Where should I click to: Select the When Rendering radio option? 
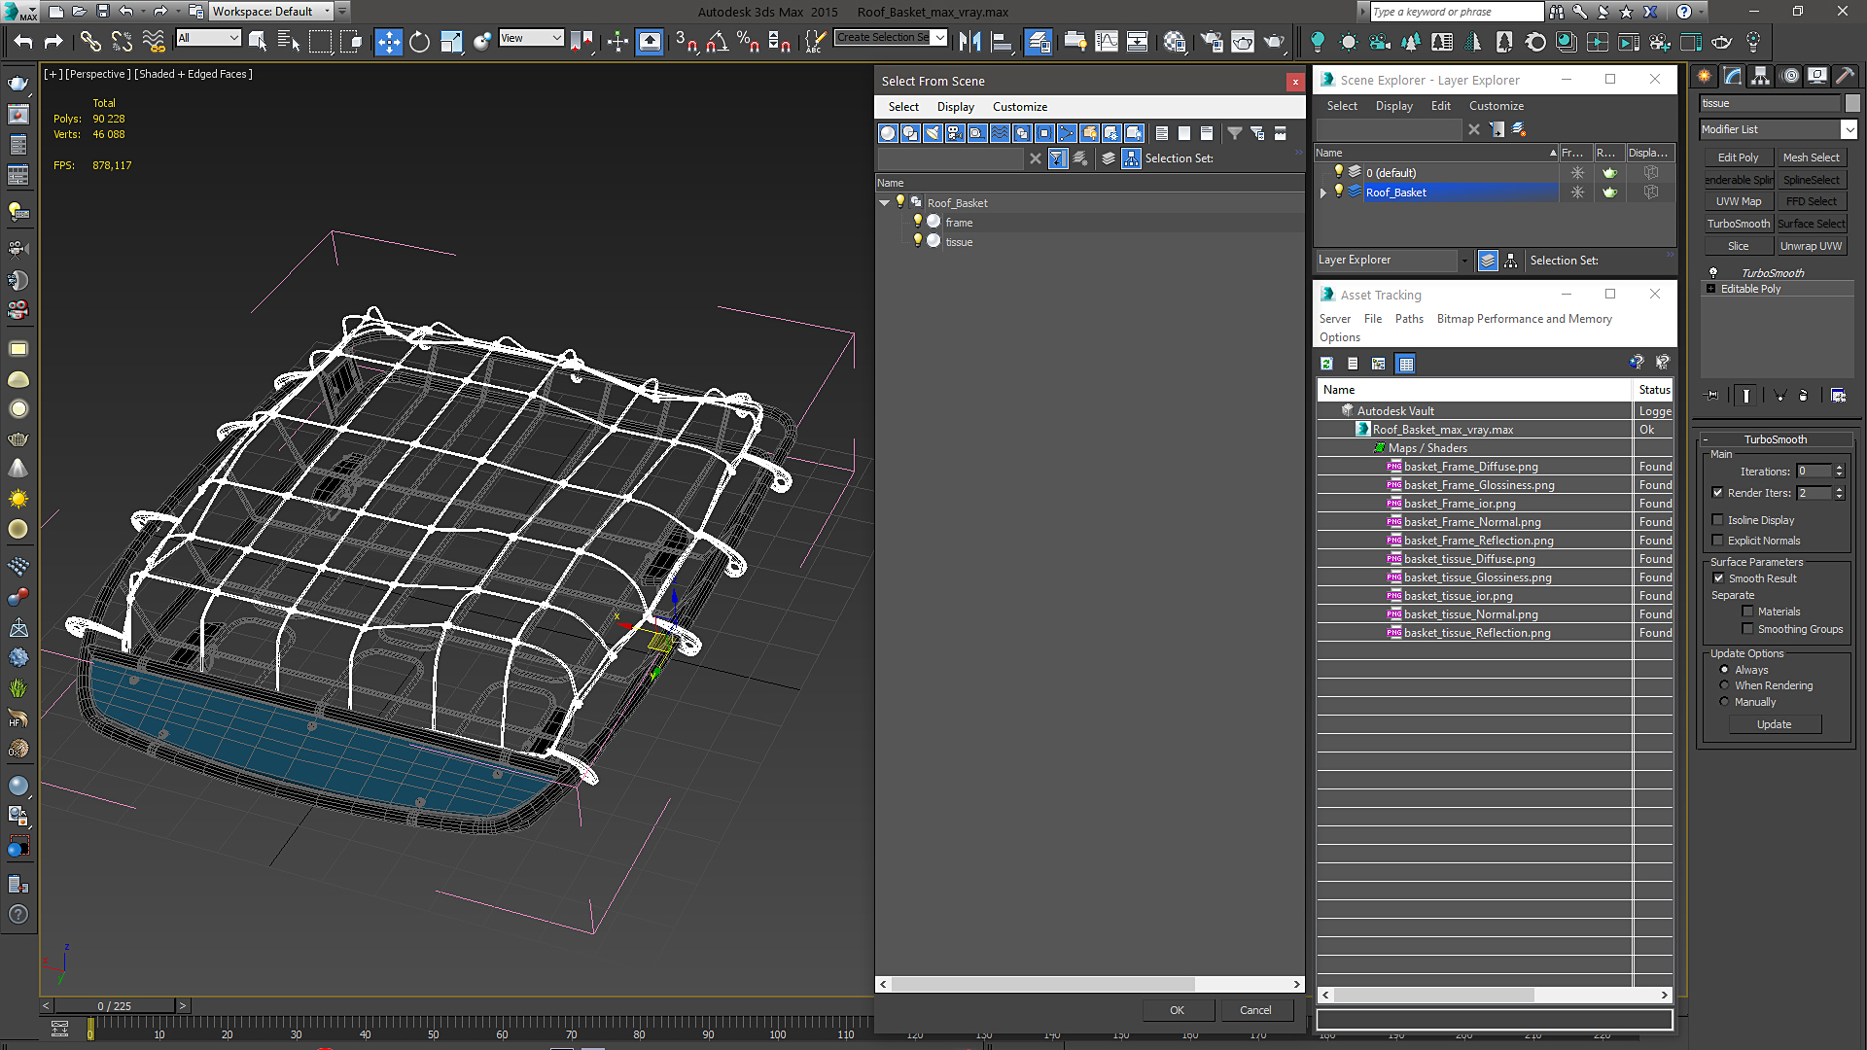point(1724,685)
